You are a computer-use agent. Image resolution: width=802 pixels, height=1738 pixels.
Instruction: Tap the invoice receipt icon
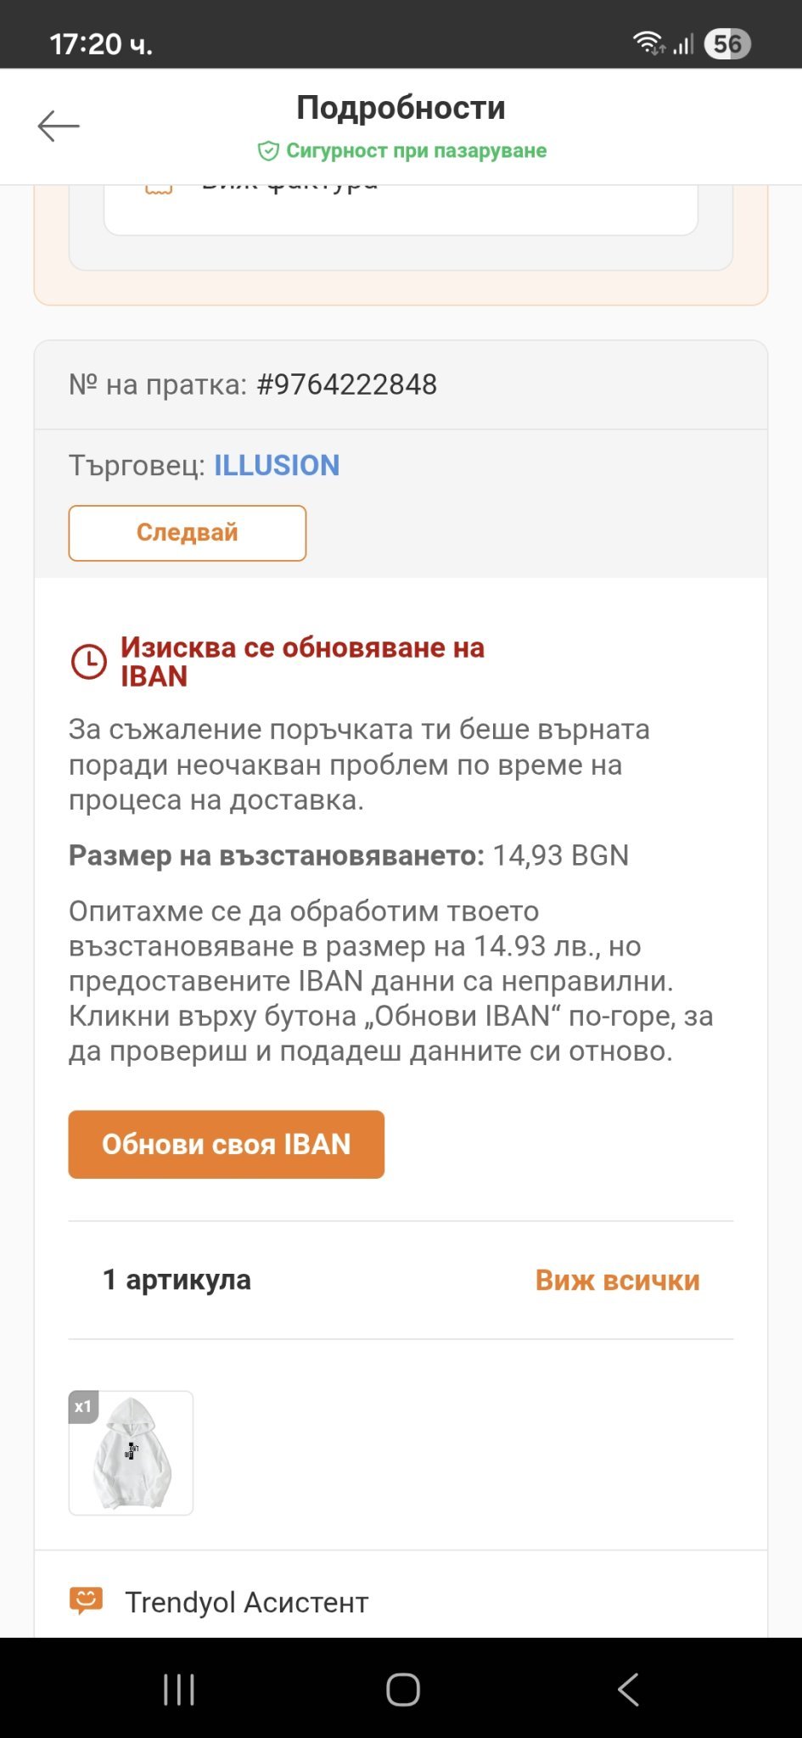pyautogui.click(x=159, y=188)
